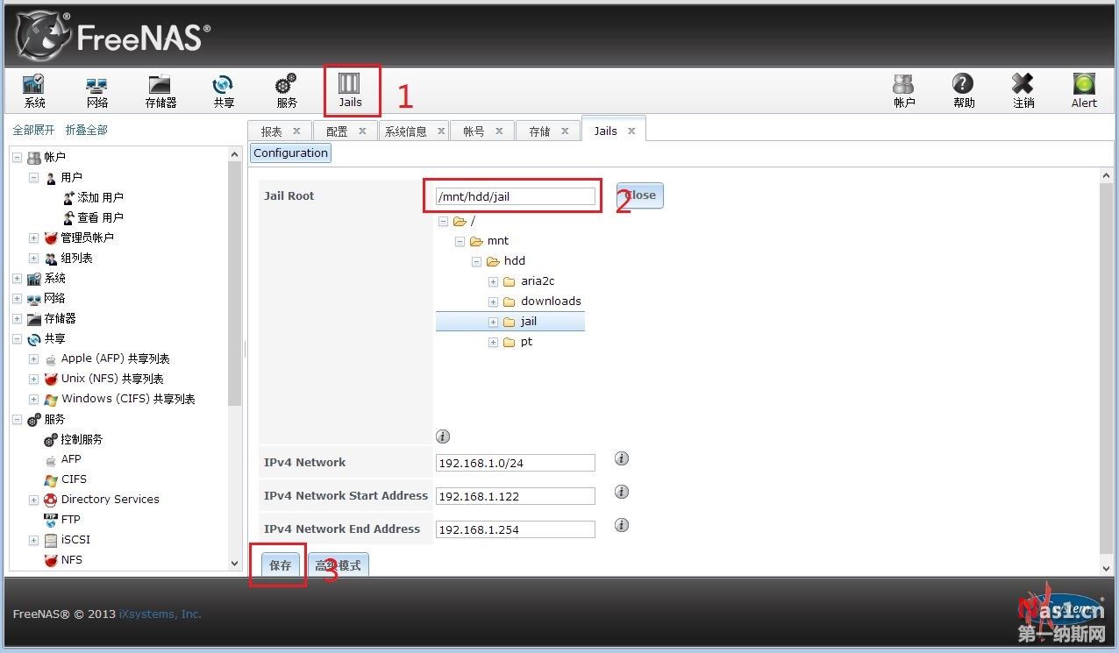The width and height of the screenshot is (1119, 653).
Task: Select the mnt folder in the tree
Action: click(498, 241)
